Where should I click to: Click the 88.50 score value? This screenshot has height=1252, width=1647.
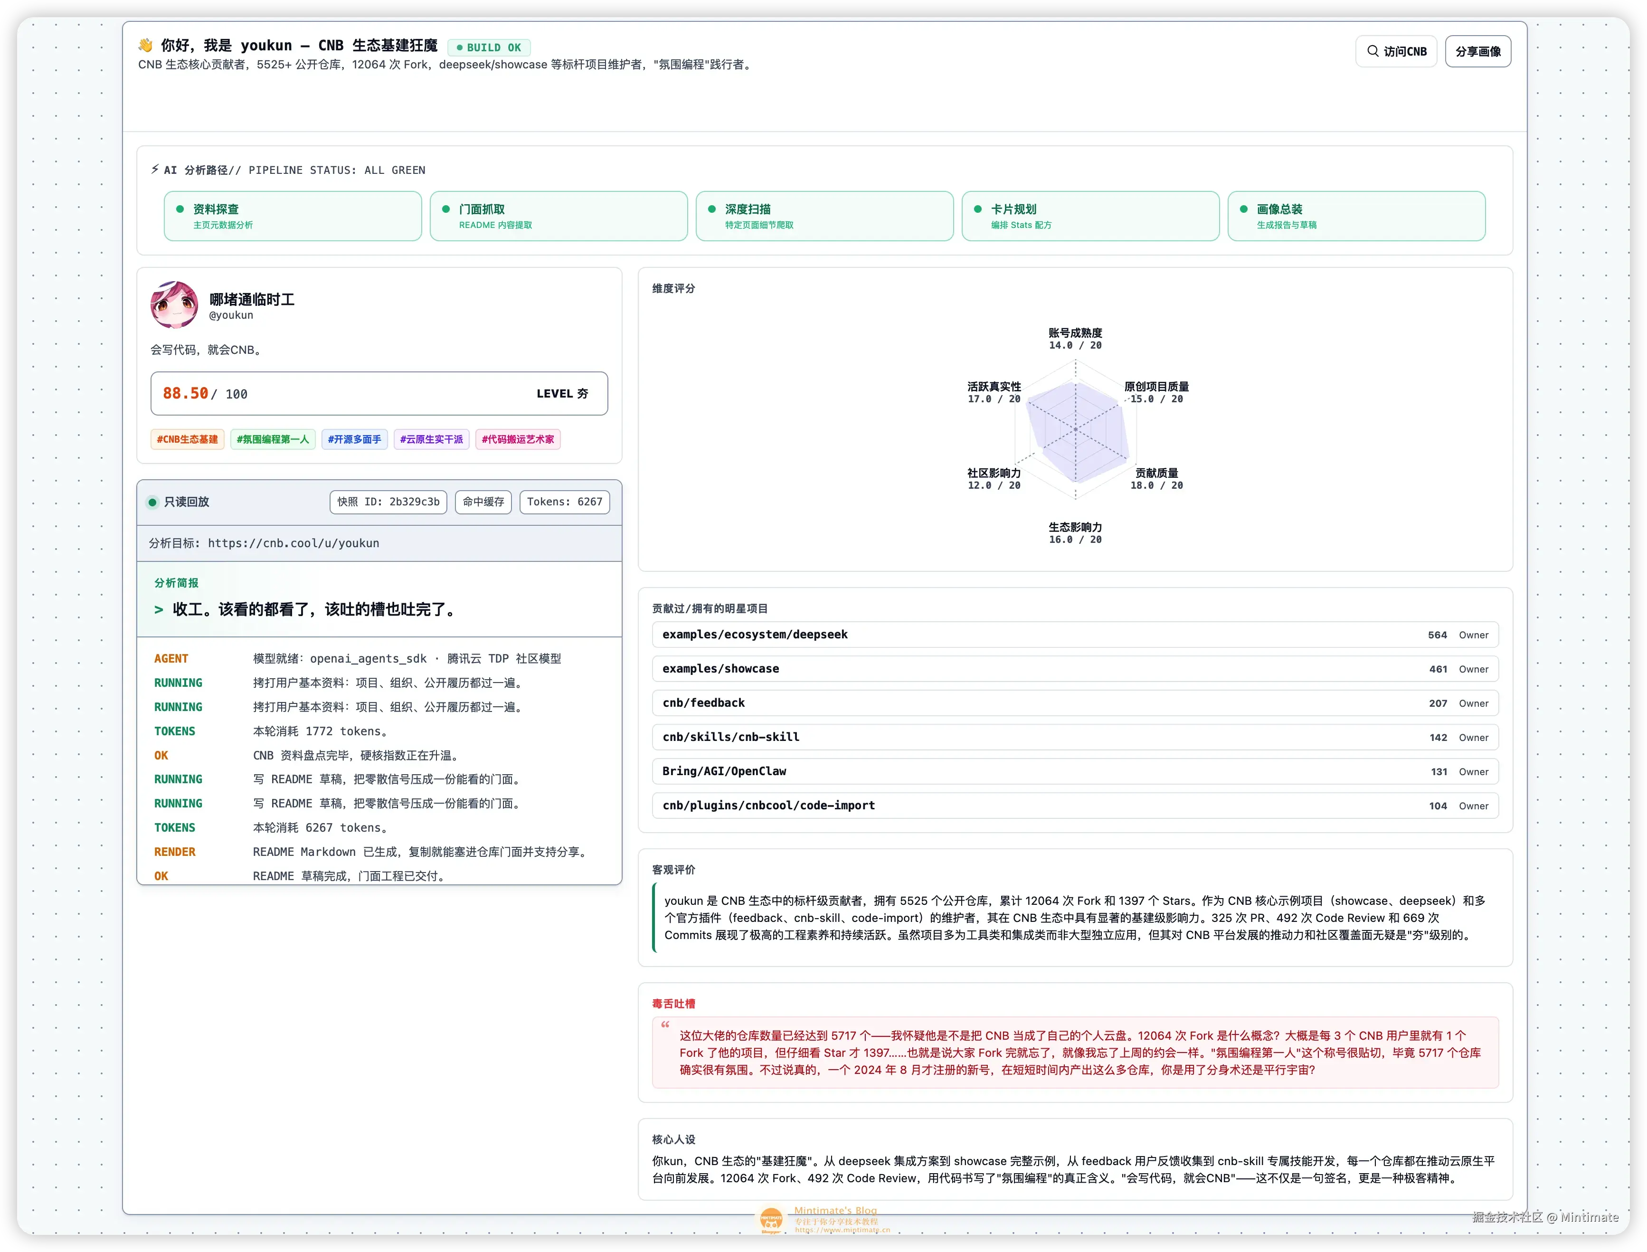[186, 393]
